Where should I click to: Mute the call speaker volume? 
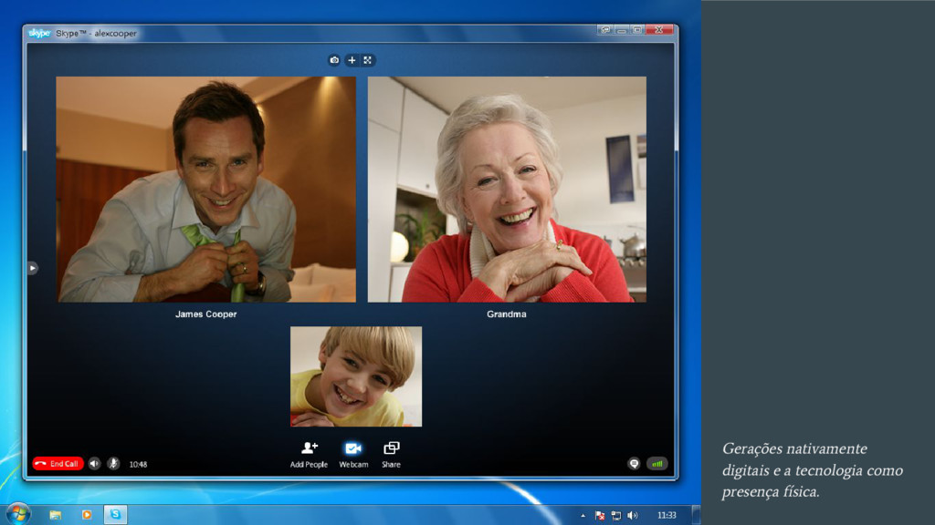coord(94,464)
